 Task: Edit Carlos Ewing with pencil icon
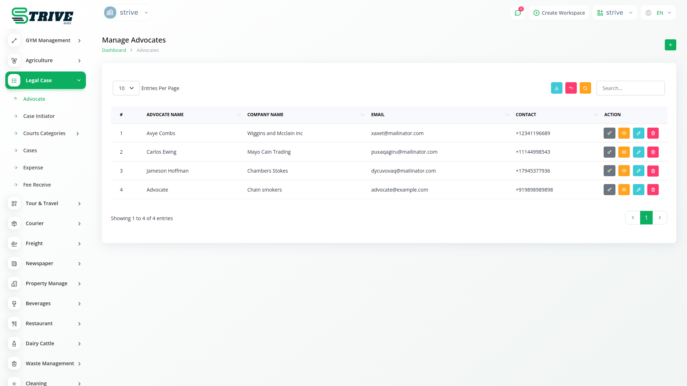pos(638,152)
